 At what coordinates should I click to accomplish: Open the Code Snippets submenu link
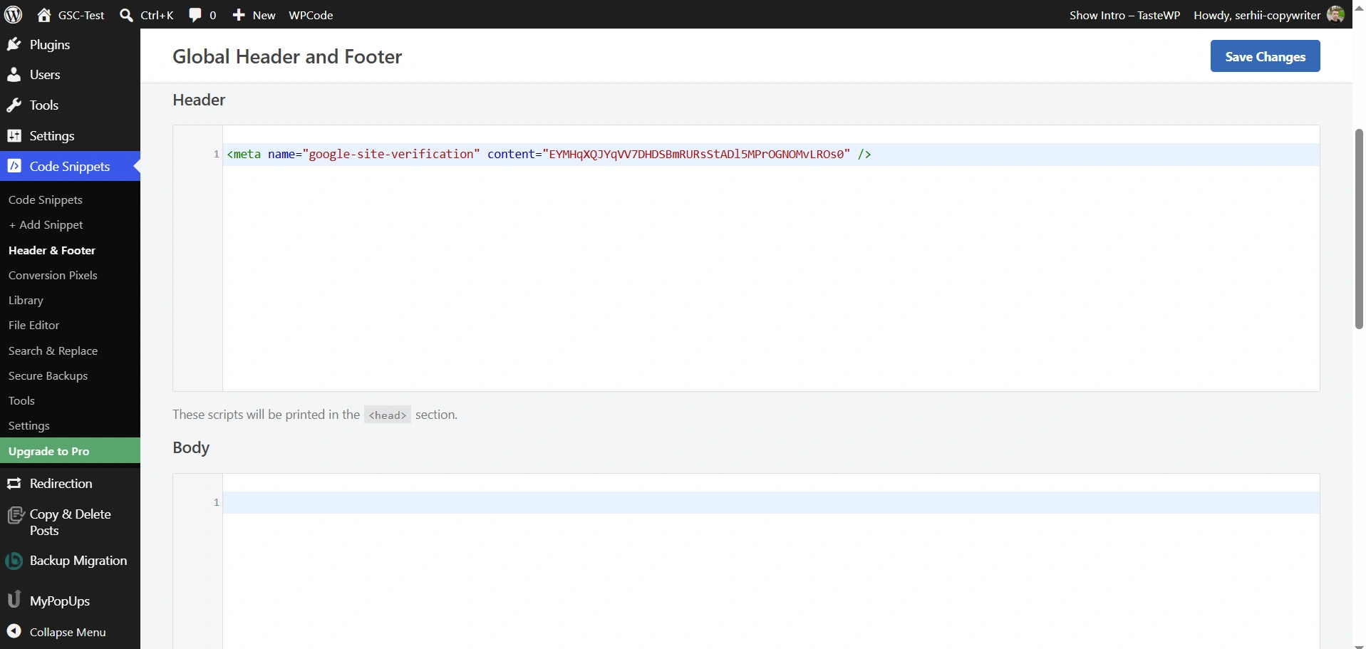click(x=46, y=199)
